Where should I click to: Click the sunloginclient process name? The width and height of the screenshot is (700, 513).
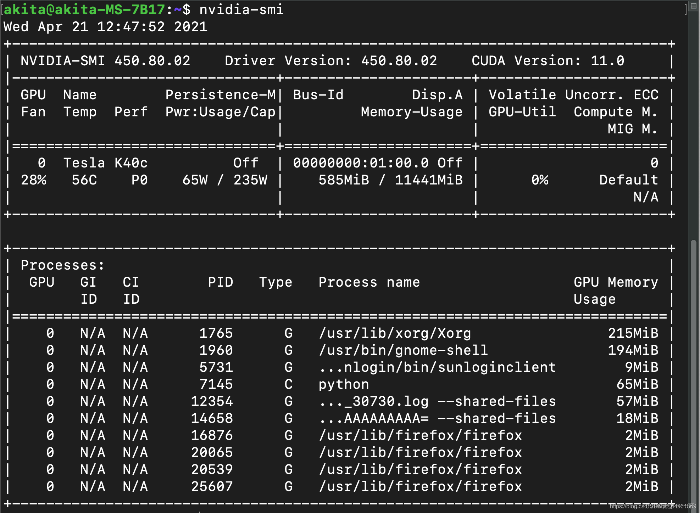(x=437, y=367)
